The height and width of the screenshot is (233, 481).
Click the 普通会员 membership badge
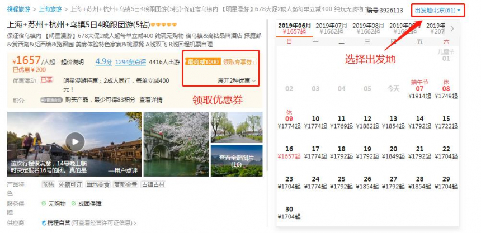(51, 100)
